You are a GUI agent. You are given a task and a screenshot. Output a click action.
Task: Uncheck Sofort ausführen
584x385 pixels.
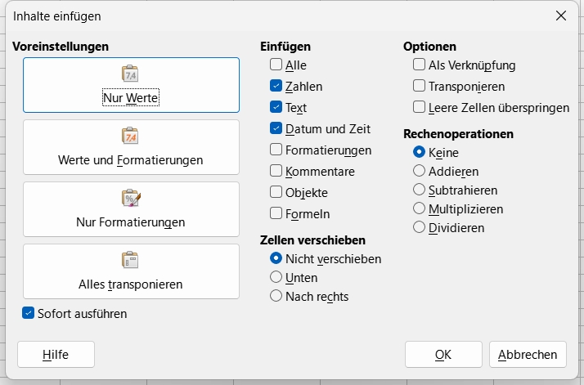point(29,313)
